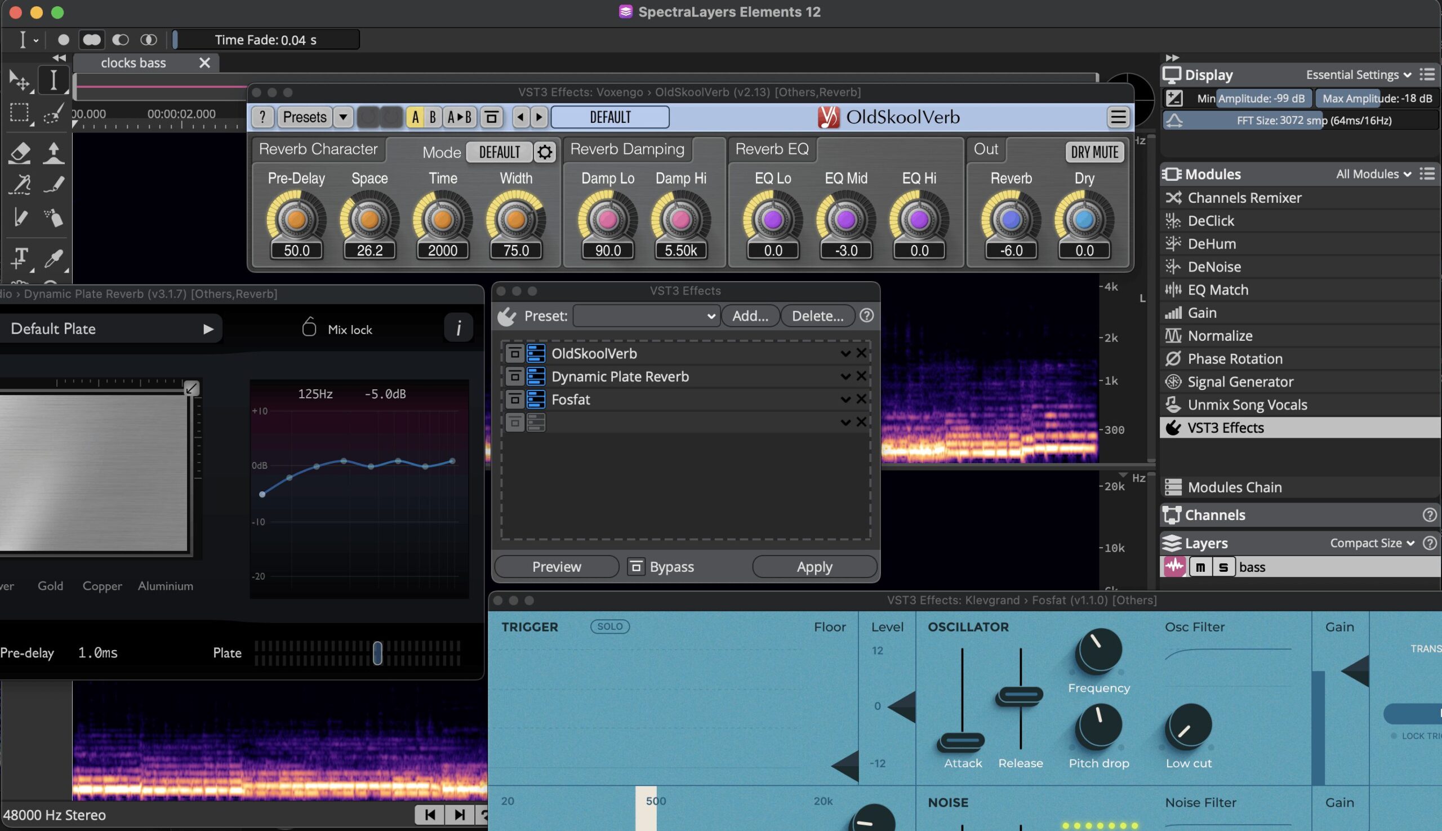This screenshot has width=1442, height=831.
Task: Open the Dynamic Plate Reverb info button
Action: click(458, 327)
